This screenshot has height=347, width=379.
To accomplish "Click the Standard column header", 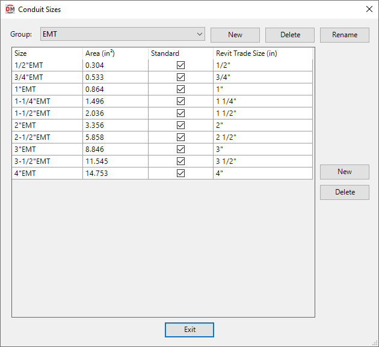I will [x=180, y=53].
